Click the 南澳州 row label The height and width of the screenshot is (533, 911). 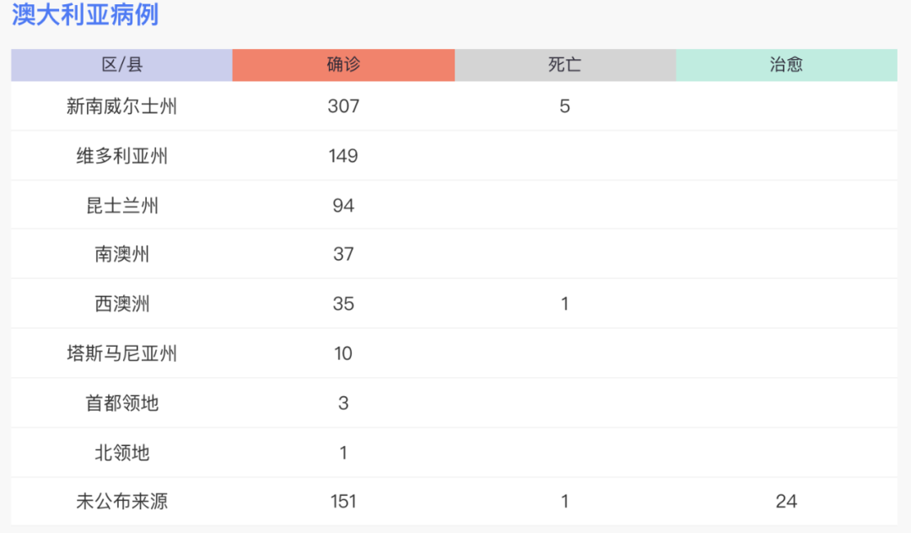click(121, 254)
